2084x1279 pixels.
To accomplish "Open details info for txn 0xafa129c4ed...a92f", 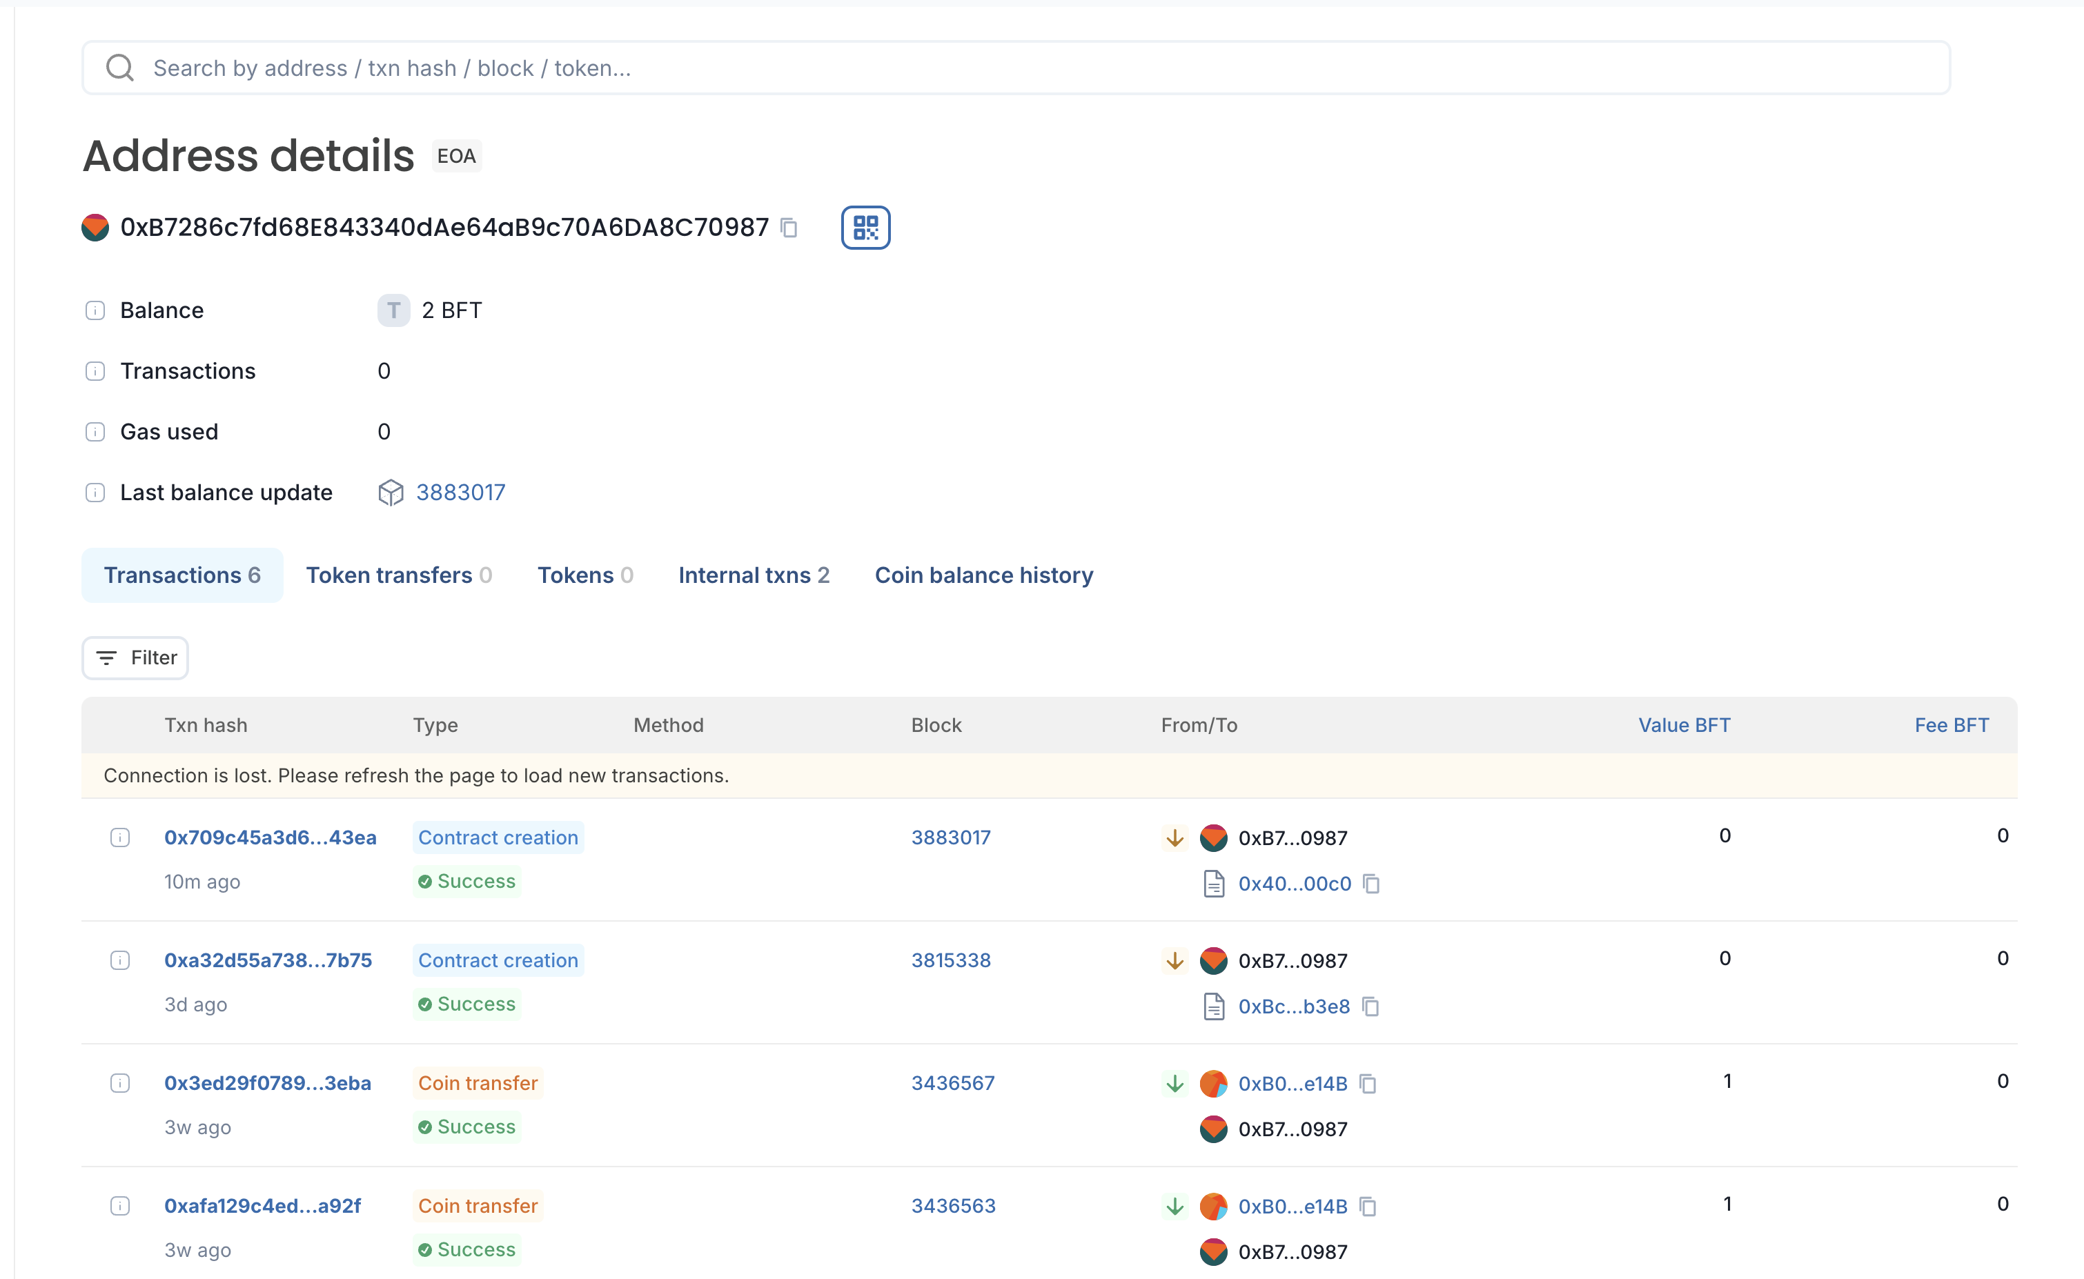I will coord(120,1205).
